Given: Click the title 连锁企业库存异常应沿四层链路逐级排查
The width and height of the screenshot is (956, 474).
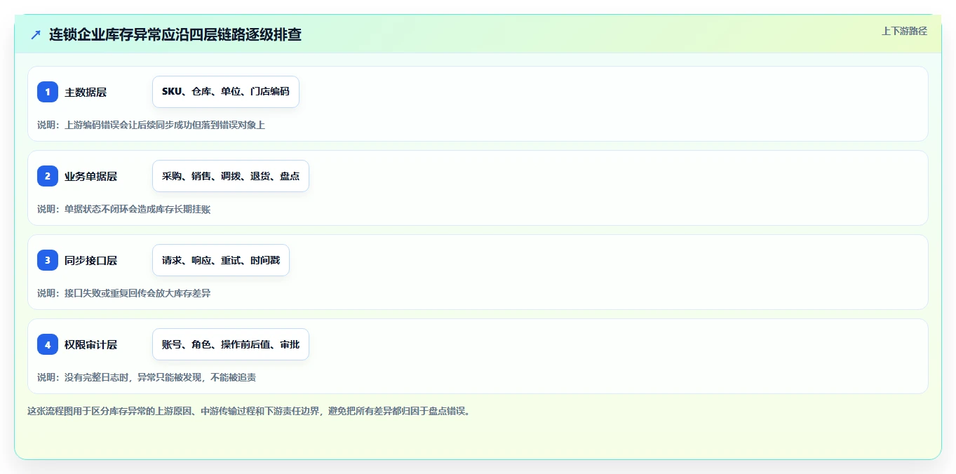Looking at the screenshot, I should click(175, 34).
